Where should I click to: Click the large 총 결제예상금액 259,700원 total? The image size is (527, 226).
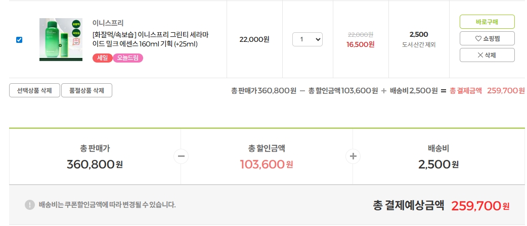point(480,206)
